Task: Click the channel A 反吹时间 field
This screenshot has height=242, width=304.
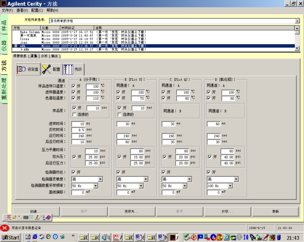Action: (x=78, y=130)
